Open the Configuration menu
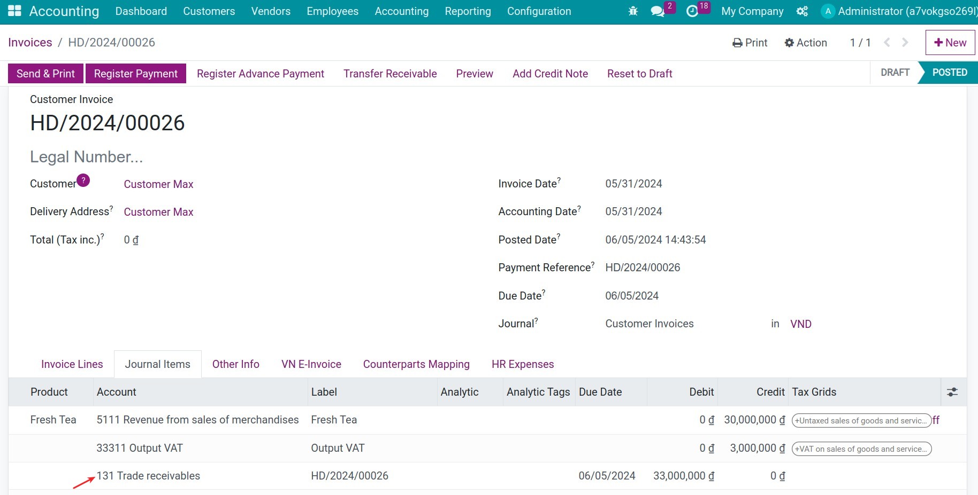The image size is (978, 495). point(539,11)
